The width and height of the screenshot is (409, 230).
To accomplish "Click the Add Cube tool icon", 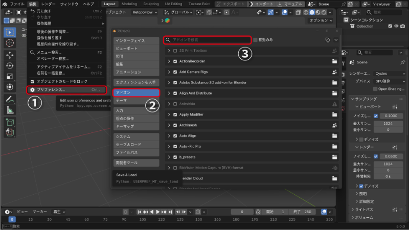I will 11,122.
